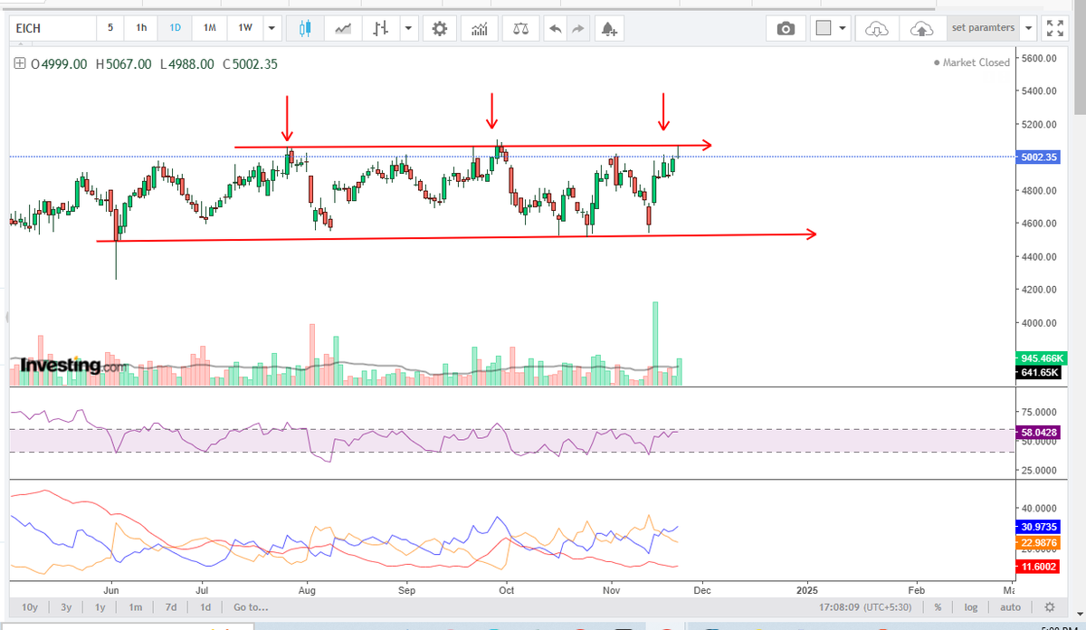Select 1D interval
This screenshot has height=630, width=1086.
click(x=175, y=28)
